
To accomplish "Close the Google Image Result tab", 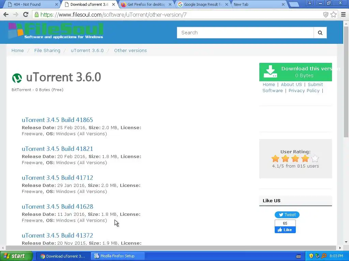I will [x=227, y=4].
